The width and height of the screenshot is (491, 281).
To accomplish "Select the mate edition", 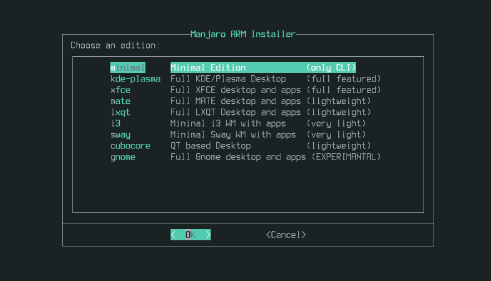I will 120,101.
